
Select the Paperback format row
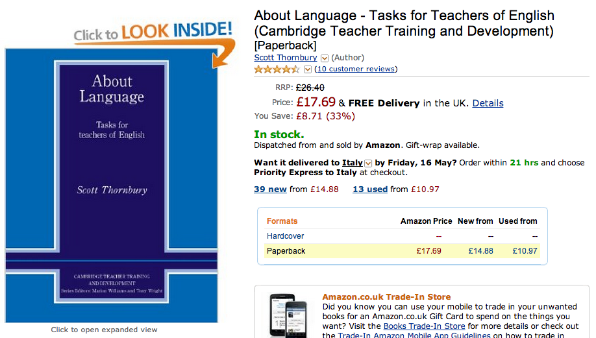pyautogui.click(x=286, y=251)
